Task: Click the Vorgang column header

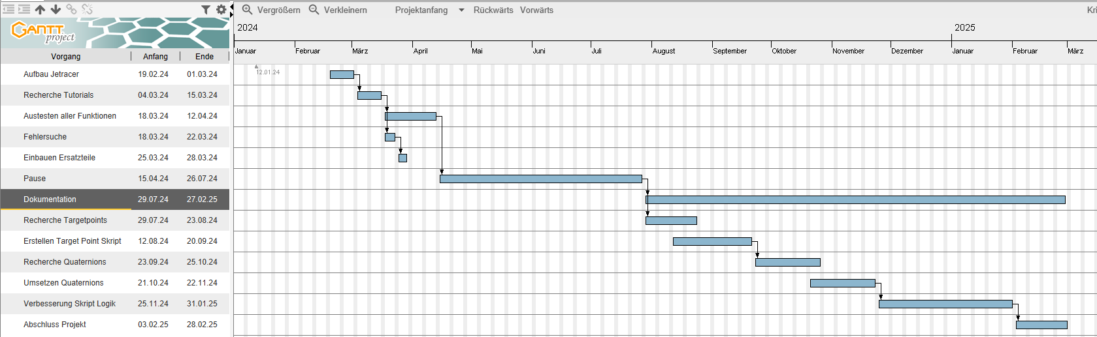Action: click(x=65, y=57)
